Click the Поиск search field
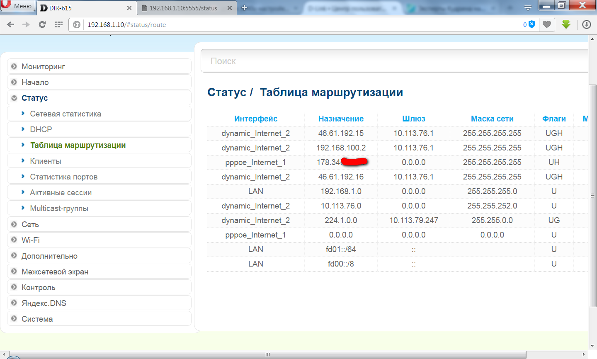Viewport: 597px width, 359px height. tap(394, 61)
